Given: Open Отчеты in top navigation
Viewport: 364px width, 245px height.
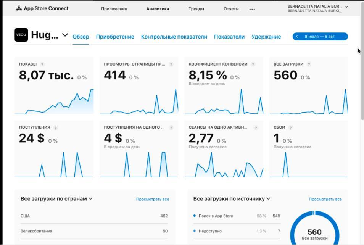Looking at the screenshot, I should click(231, 9).
